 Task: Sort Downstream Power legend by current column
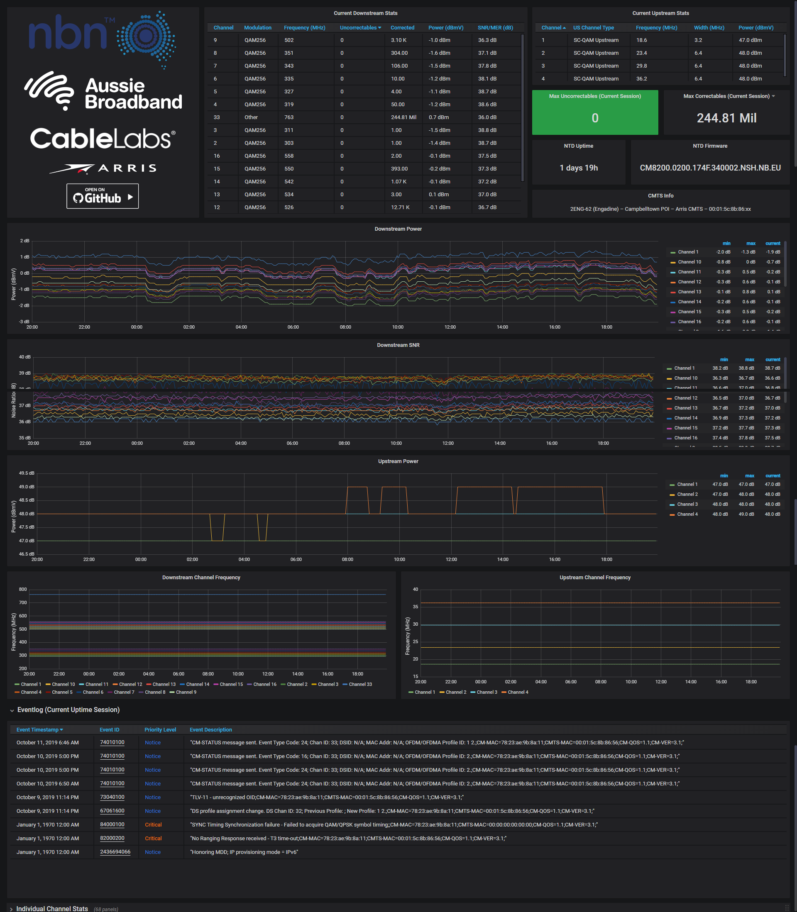click(x=773, y=243)
